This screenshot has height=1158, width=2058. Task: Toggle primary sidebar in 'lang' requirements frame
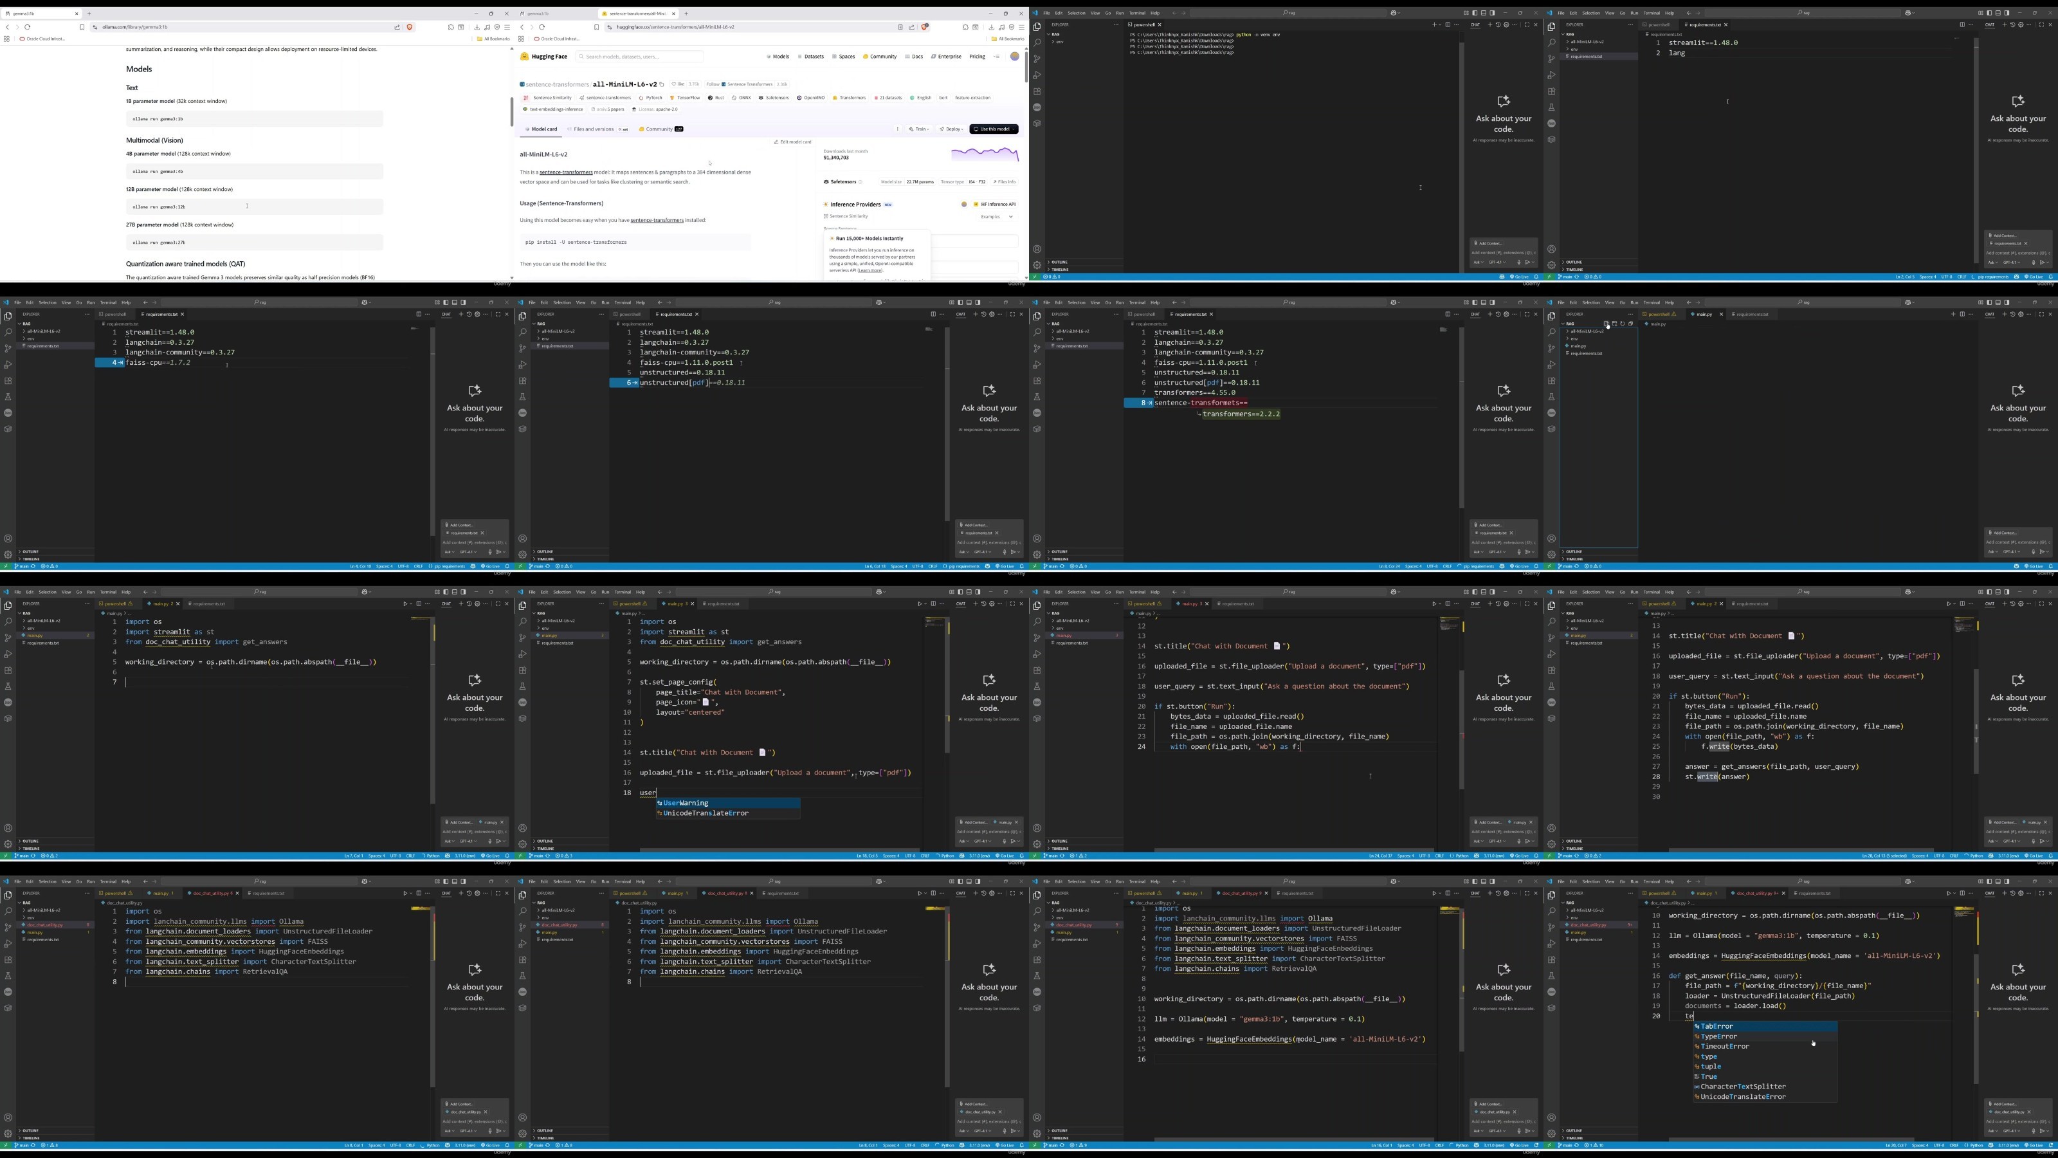[1989, 13]
